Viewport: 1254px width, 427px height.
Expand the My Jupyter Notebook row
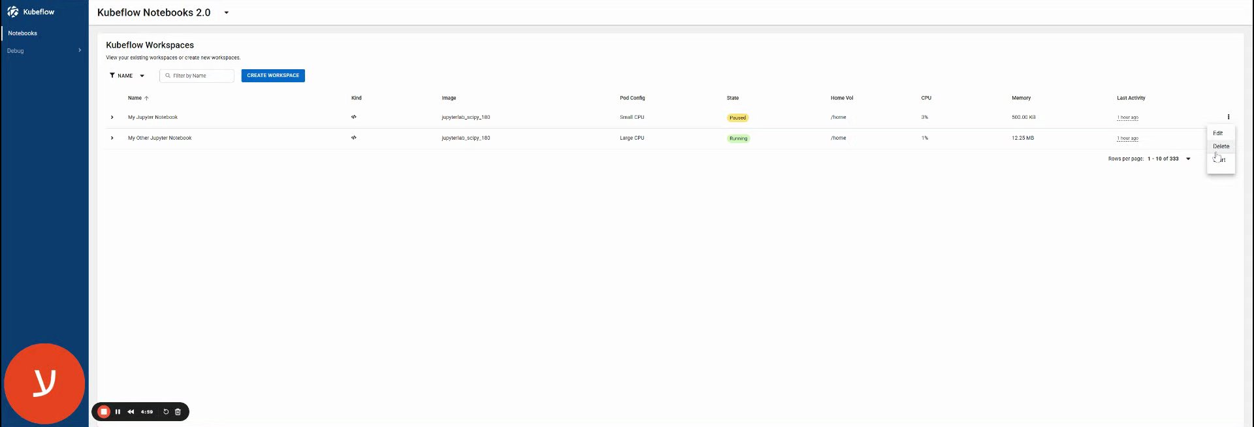(x=112, y=118)
